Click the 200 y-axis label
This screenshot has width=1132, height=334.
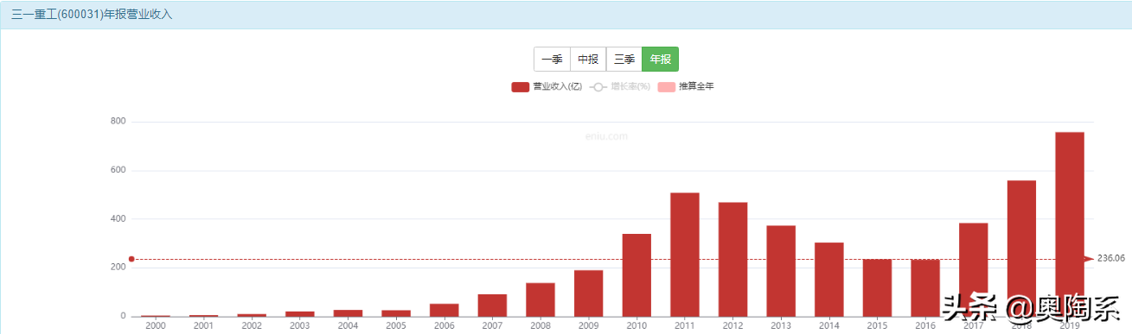point(118,268)
